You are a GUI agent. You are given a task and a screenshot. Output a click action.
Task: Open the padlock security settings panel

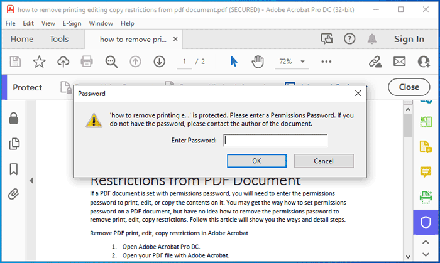tap(13, 119)
